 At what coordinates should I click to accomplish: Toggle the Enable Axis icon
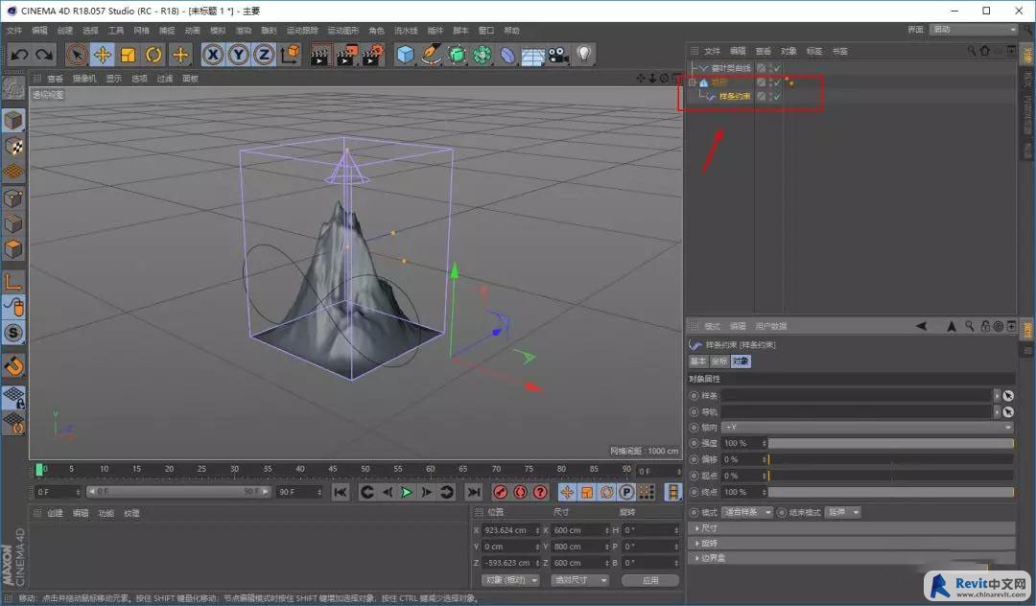coord(13,282)
